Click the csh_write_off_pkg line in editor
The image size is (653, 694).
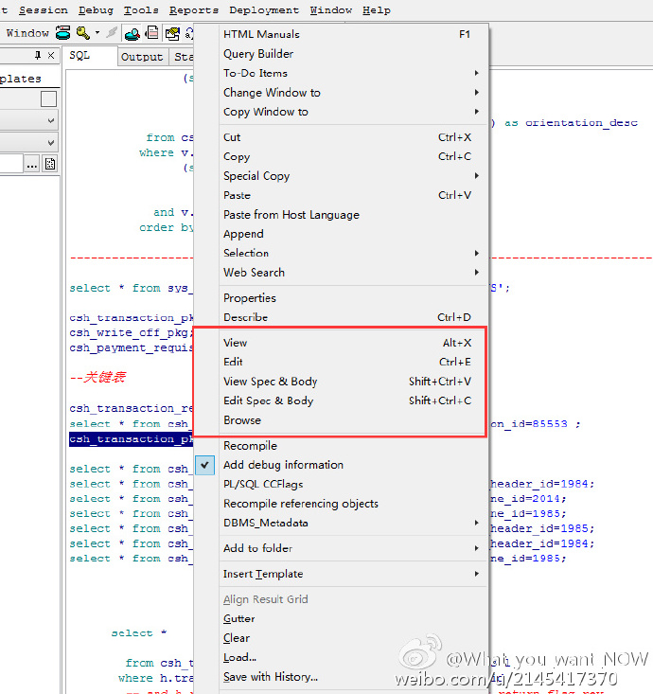(131, 333)
